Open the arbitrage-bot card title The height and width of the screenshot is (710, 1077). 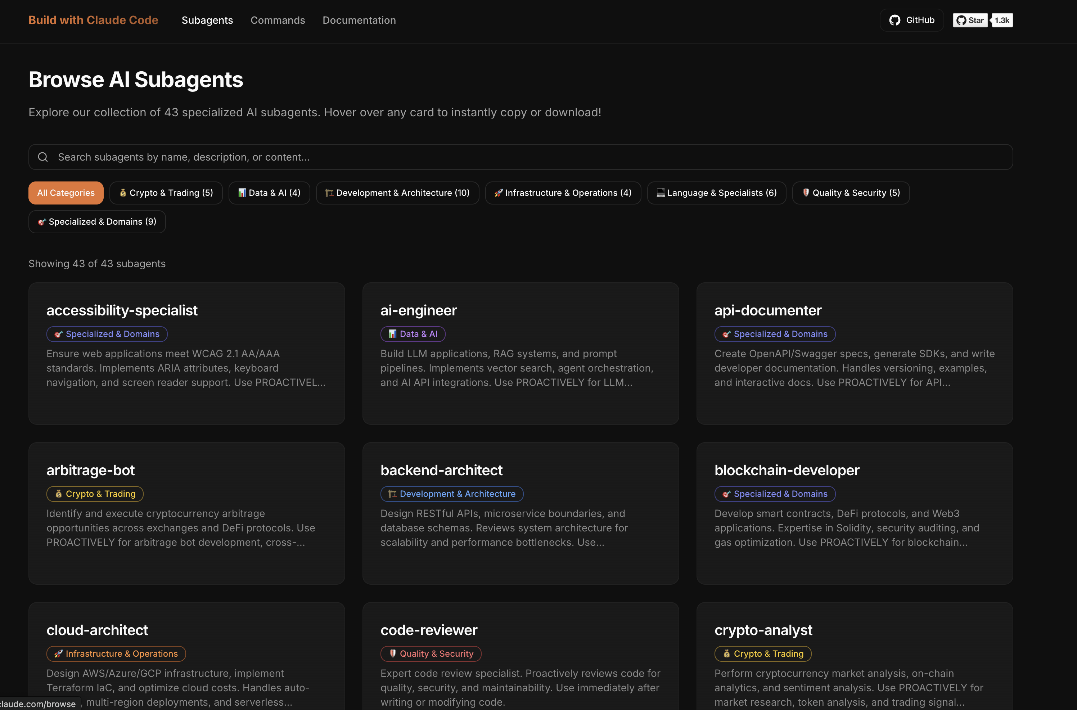pyautogui.click(x=90, y=470)
